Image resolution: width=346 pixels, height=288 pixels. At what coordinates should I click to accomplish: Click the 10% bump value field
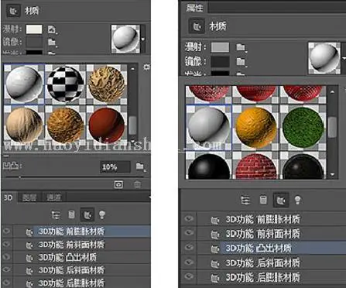tap(115, 167)
